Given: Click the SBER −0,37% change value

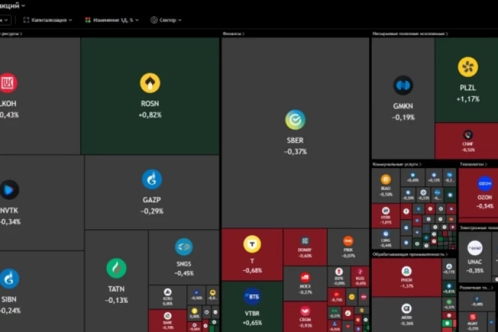Looking at the screenshot, I should (295, 152).
